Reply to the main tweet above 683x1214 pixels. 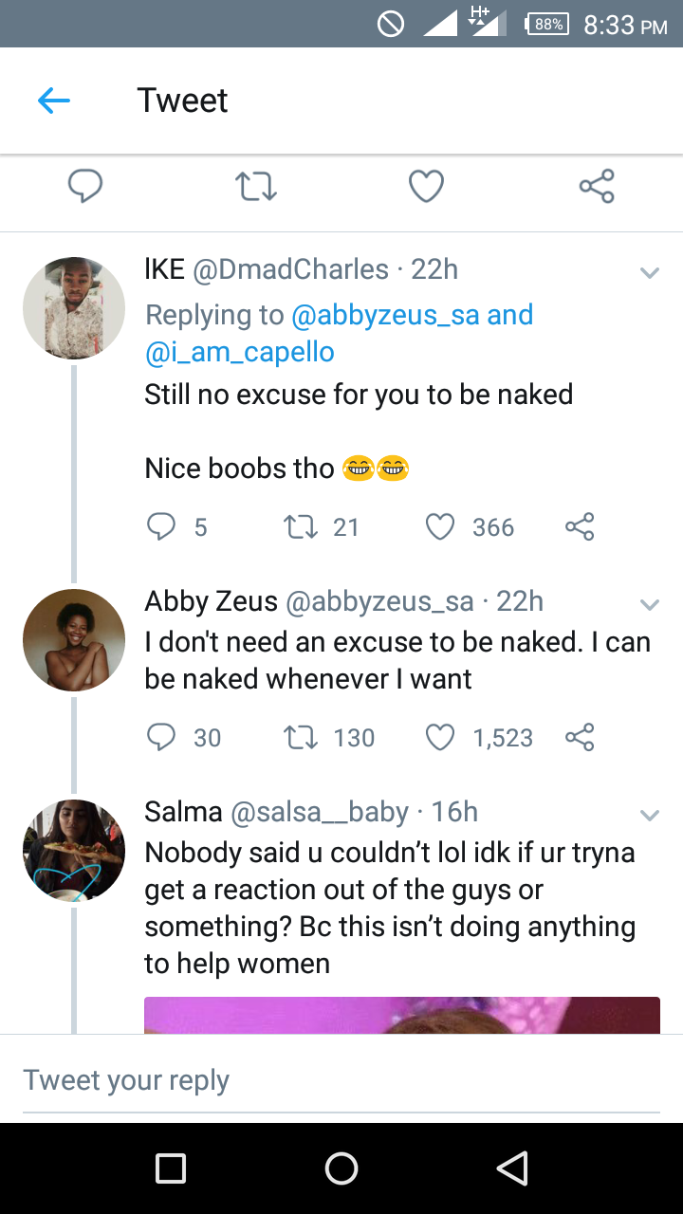pyautogui.click(x=85, y=186)
